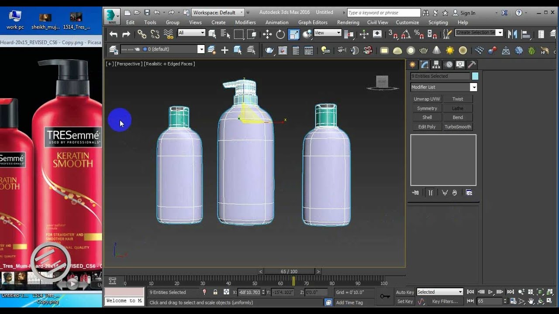Apply the TurboSmooth modifier button
The image size is (559, 314).
click(458, 127)
